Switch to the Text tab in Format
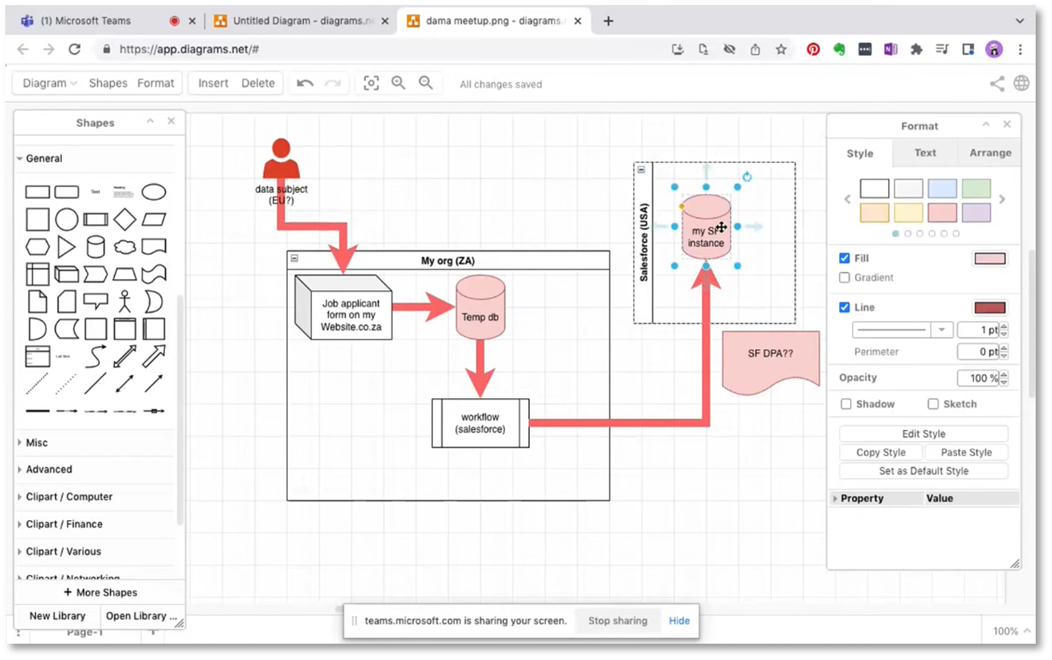This screenshot has height=660, width=1052. (x=925, y=153)
